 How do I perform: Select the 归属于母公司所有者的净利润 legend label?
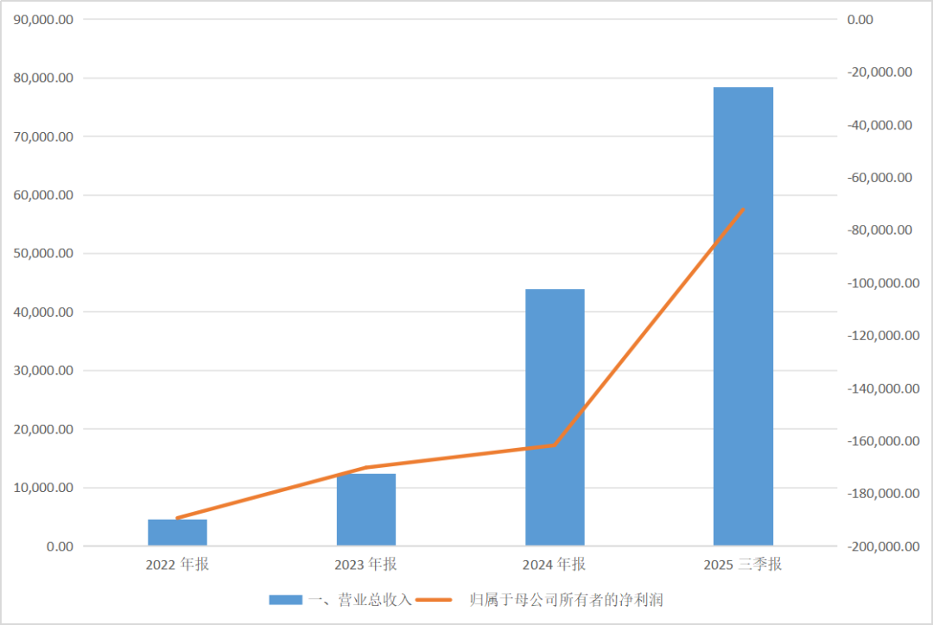[x=566, y=599]
